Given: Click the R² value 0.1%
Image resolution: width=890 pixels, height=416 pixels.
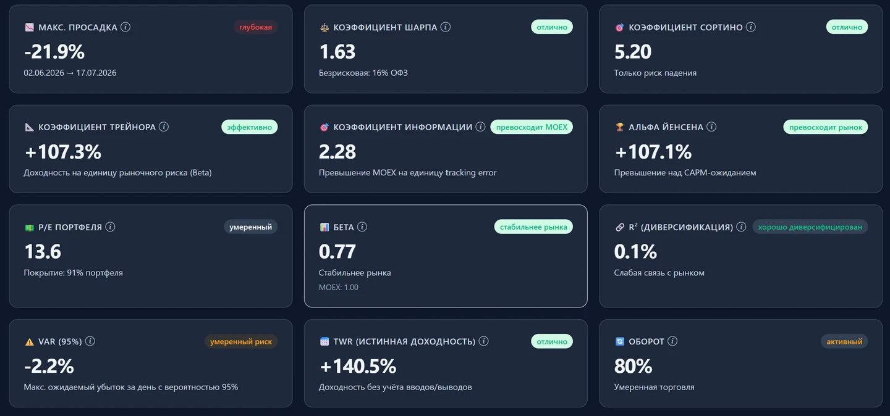Looking at the screenshot, I should (635, 252).
